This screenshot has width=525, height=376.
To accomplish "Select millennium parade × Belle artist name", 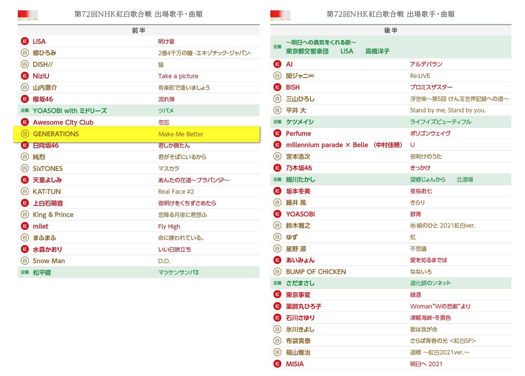I will [x=344, y=145].
